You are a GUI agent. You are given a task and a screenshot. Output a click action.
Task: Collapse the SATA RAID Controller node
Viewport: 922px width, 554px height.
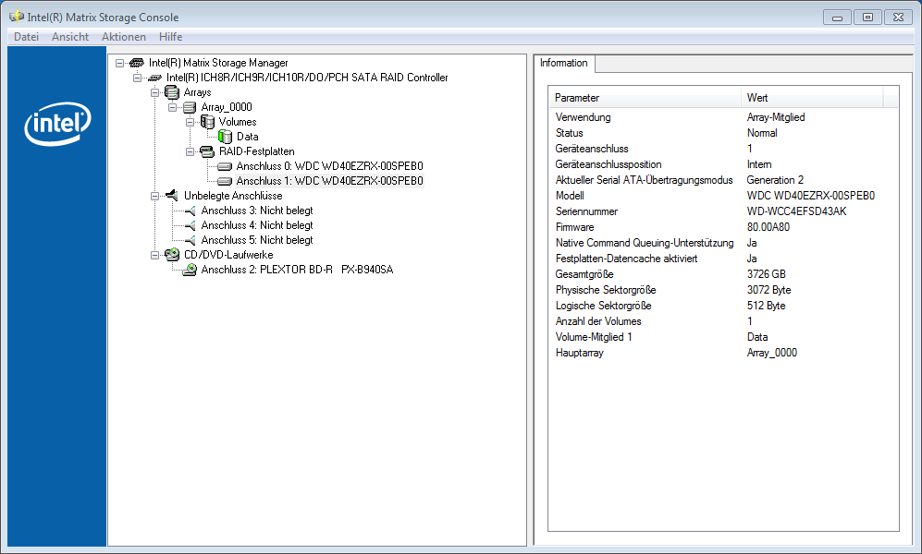[137, 78]
